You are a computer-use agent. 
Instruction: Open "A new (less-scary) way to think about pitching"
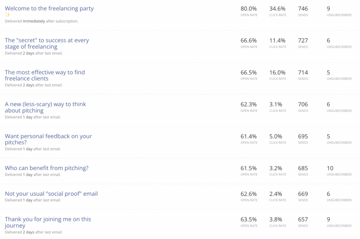click(x=45, y=107)
